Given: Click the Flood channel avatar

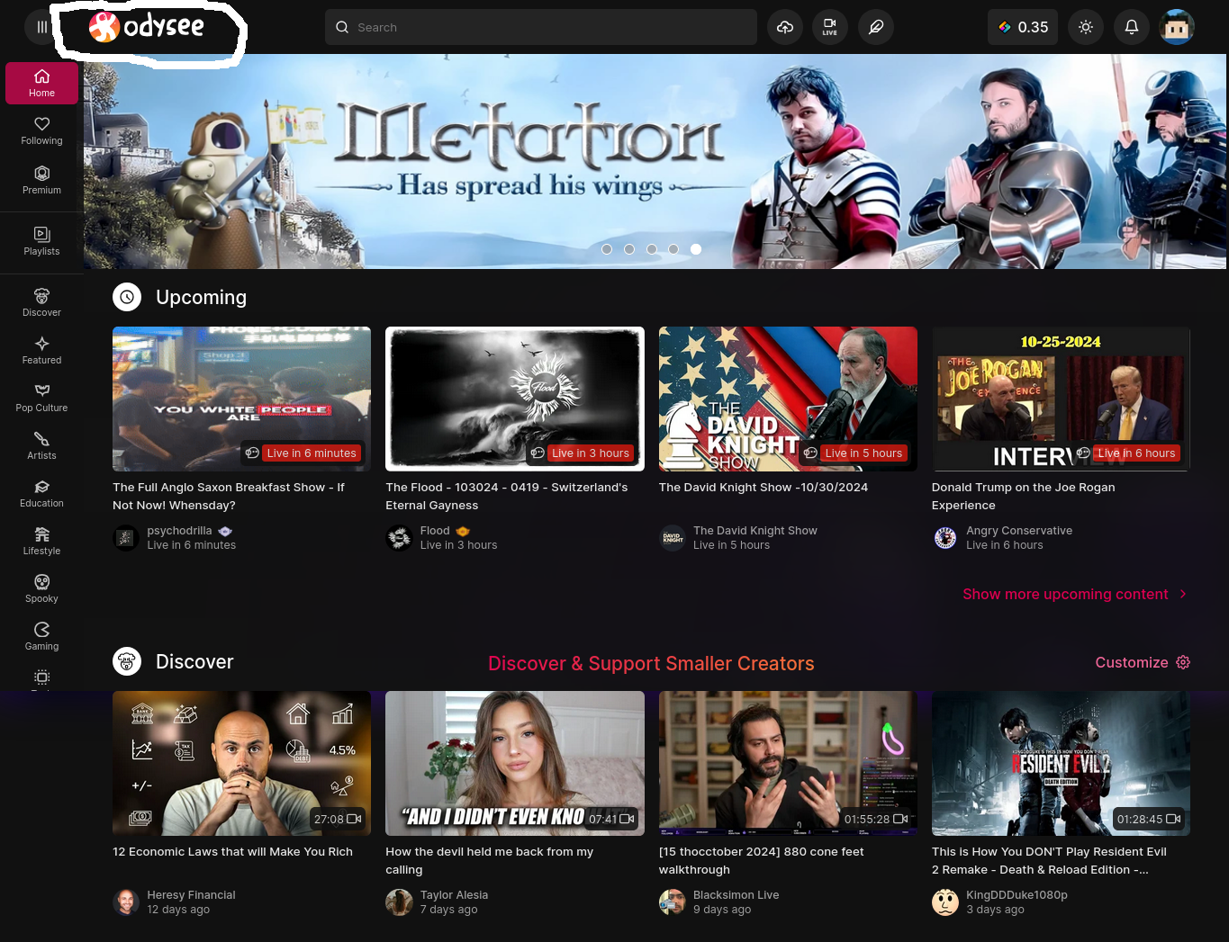Looking at the screenshot, I should click(x=399, y=538).
